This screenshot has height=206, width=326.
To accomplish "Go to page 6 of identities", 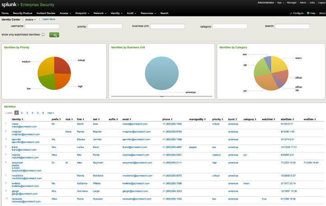I will pyautogui.click(x=43, y=113).
